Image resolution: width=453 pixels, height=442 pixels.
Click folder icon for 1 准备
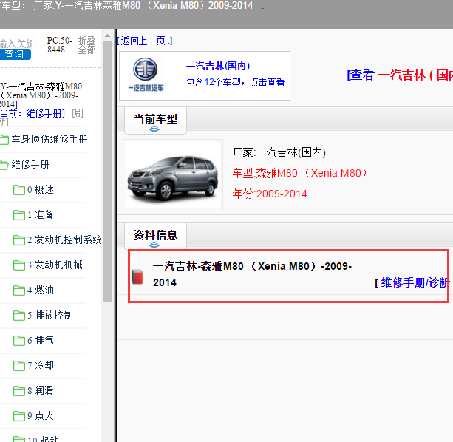[19, 215]
